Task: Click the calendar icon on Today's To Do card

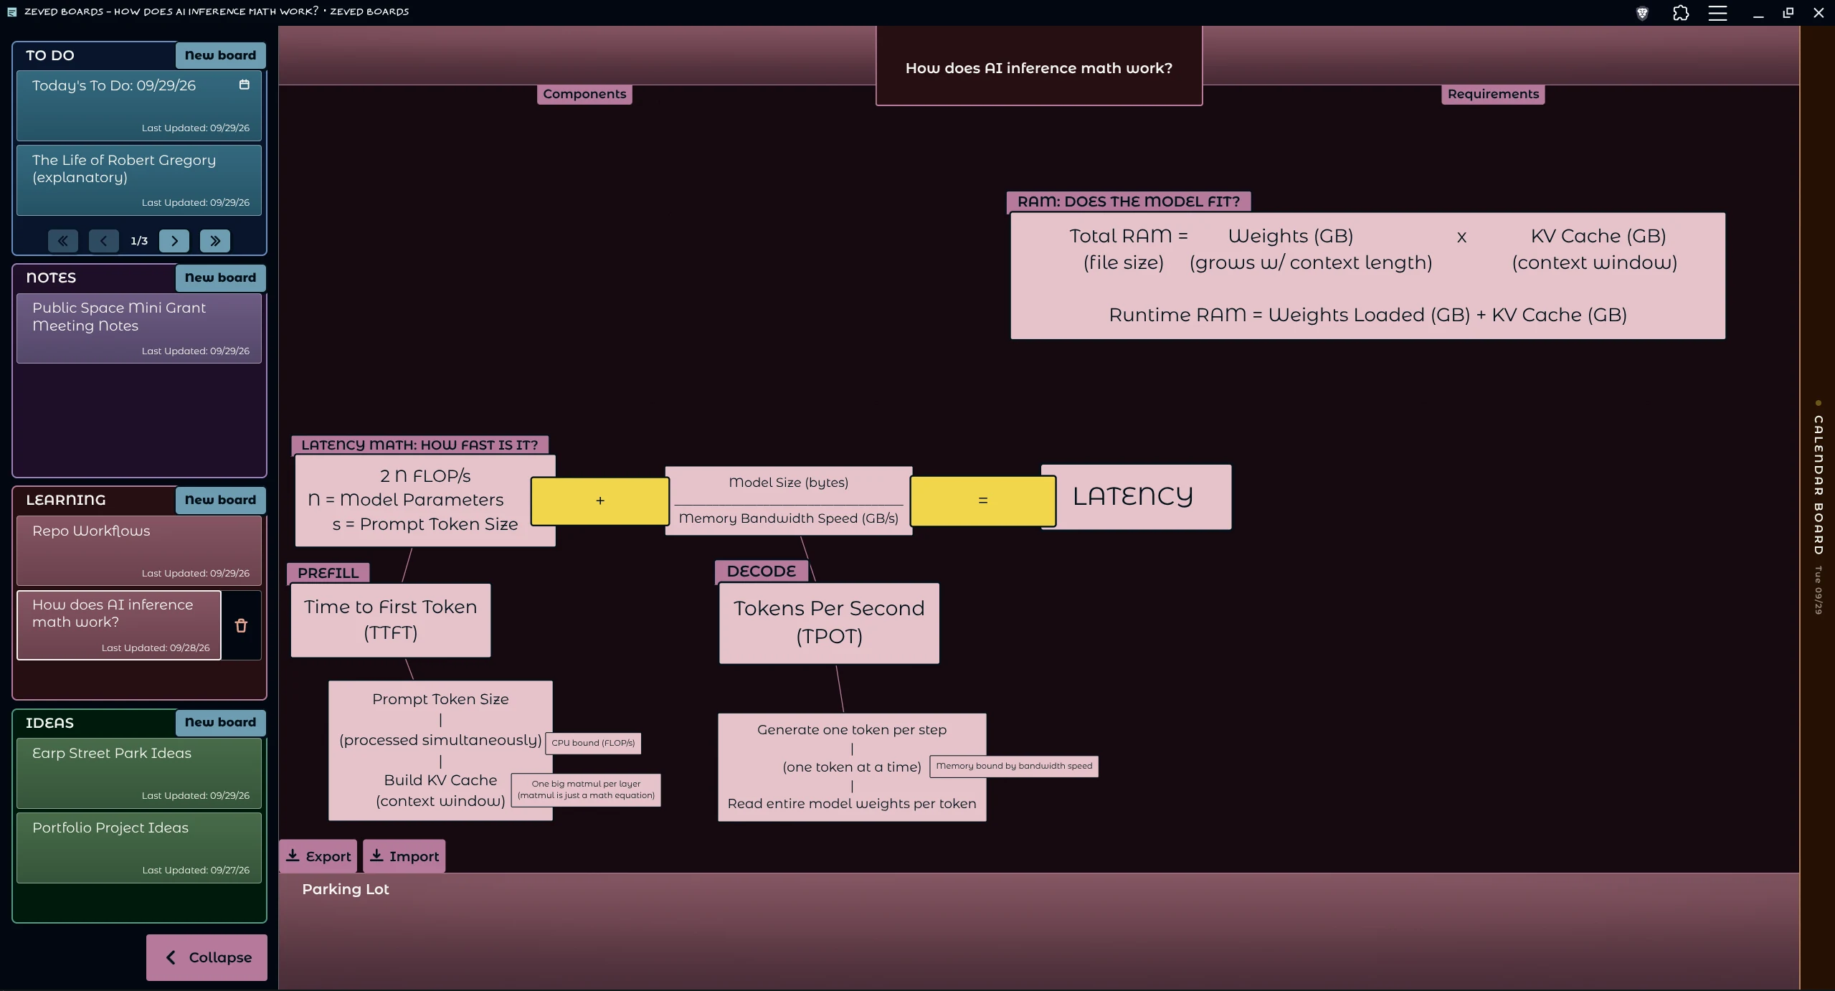Action: tap(244, 85)
